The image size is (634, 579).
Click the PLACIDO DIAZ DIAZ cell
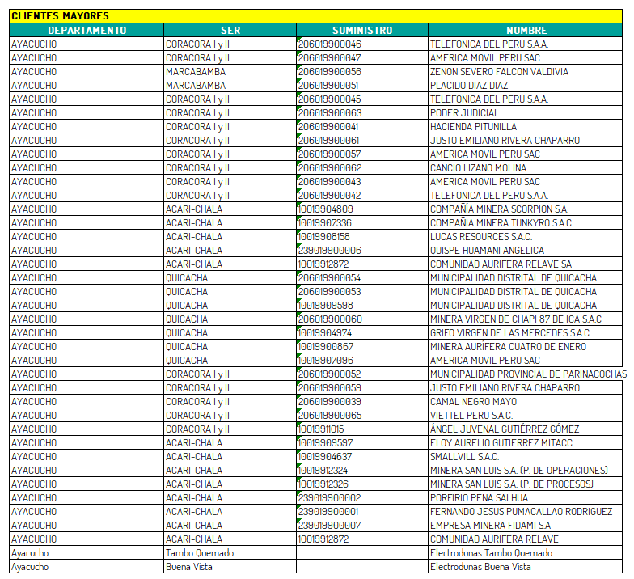click(469, 85)
